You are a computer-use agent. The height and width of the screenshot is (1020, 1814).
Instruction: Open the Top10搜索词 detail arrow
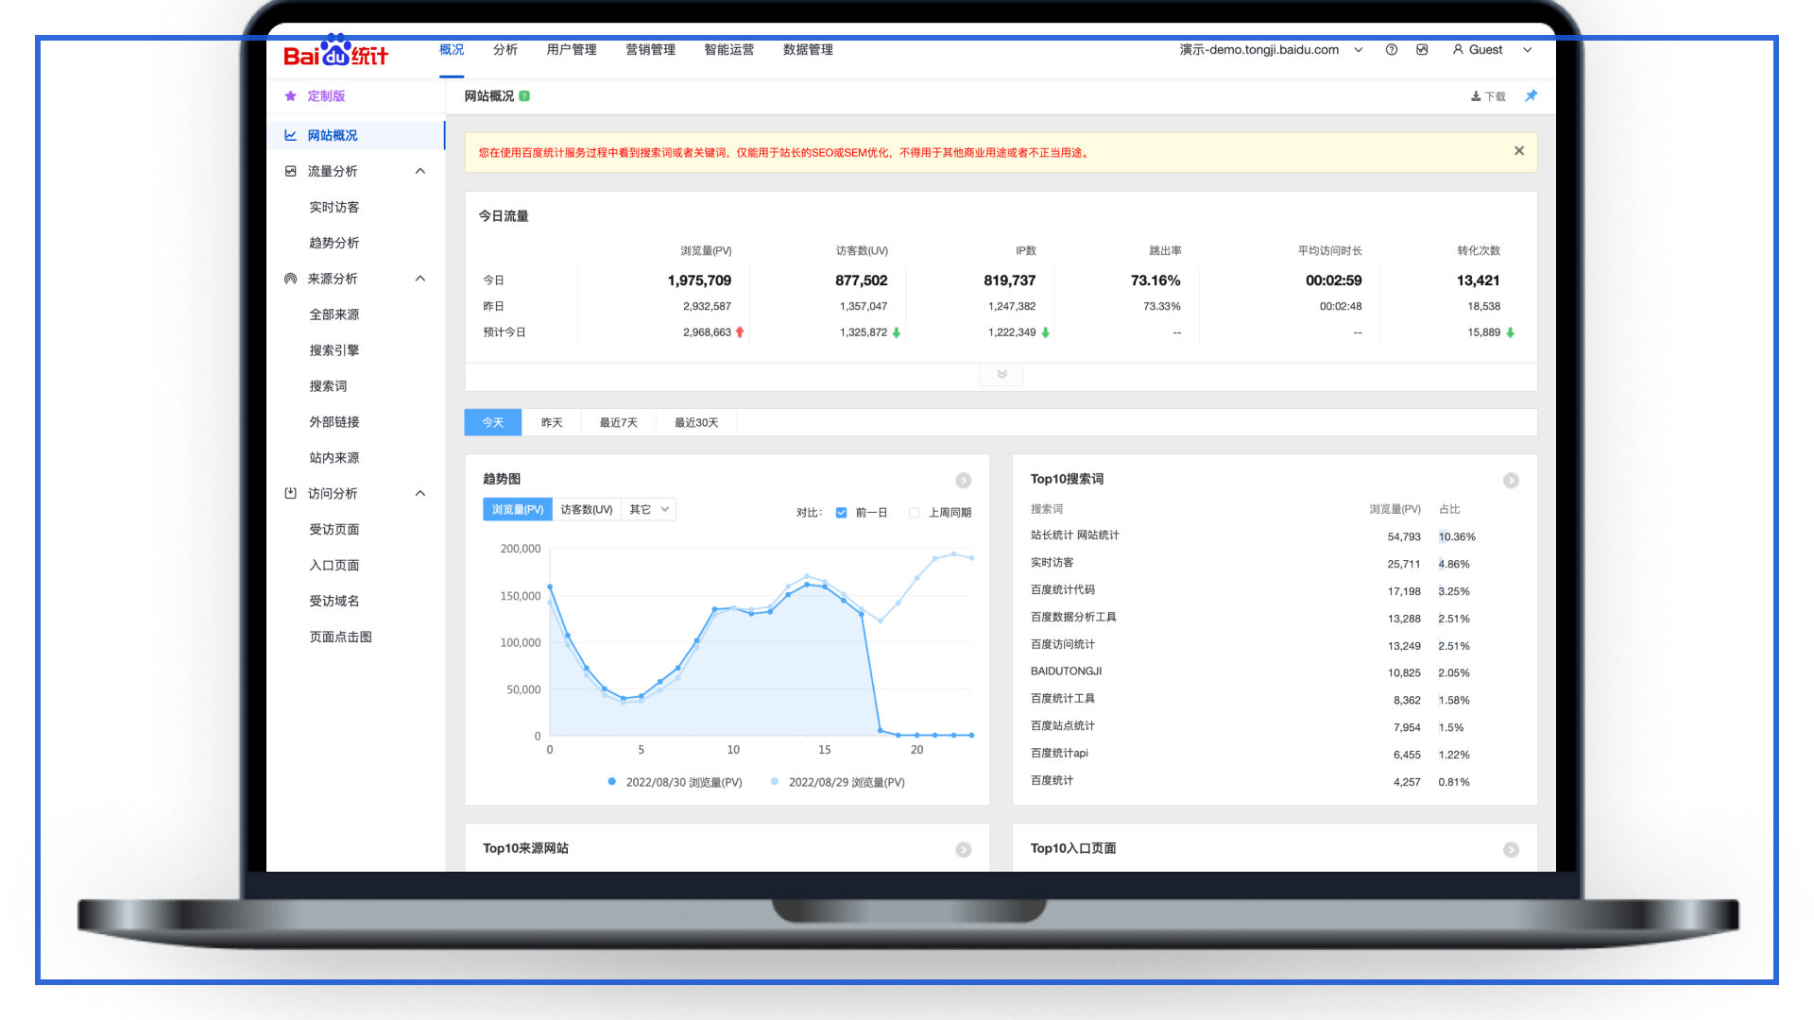click(x=1512, y=480)
